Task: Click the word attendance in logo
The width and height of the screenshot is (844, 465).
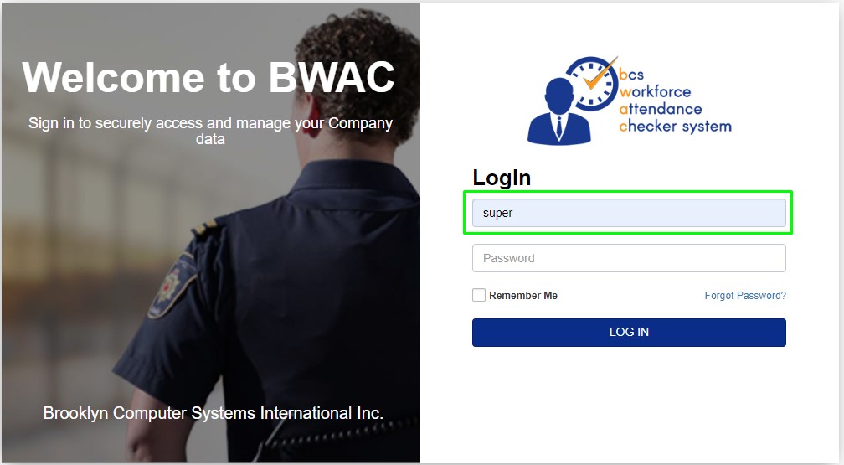Action: (661, 109)
